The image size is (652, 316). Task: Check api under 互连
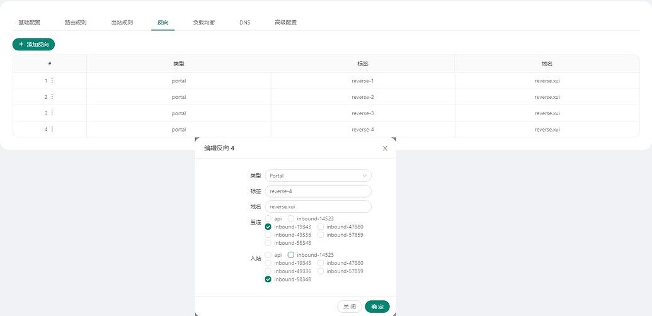268,218
